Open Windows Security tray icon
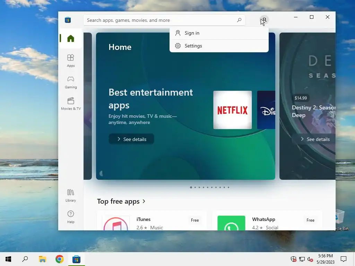This screenshot has width=355, height=266. [x=293, y=259]
